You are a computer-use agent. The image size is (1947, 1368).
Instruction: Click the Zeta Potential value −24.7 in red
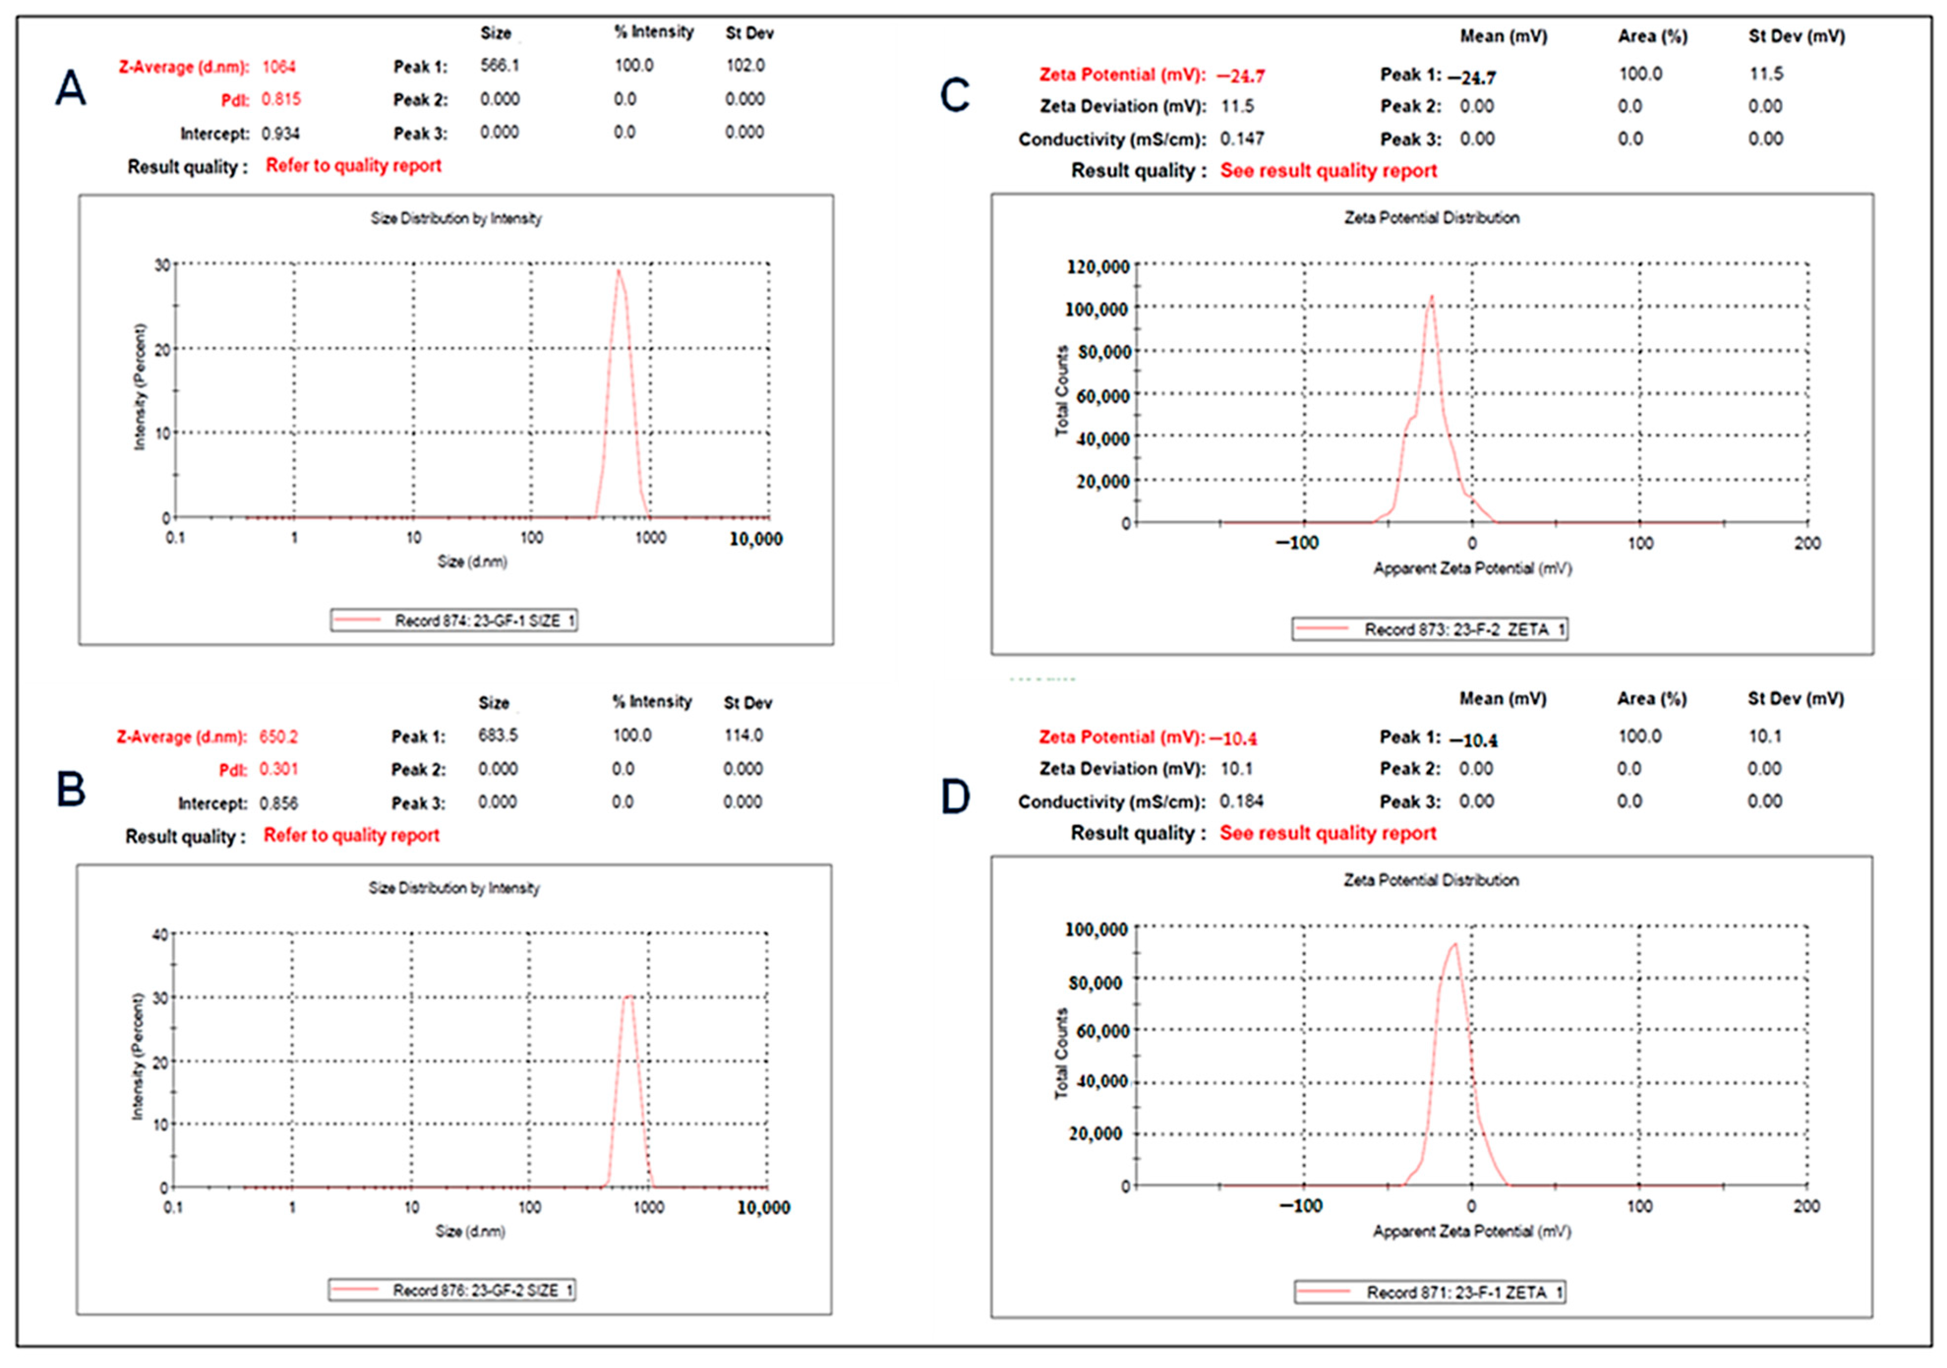(x=1241, y=76)
